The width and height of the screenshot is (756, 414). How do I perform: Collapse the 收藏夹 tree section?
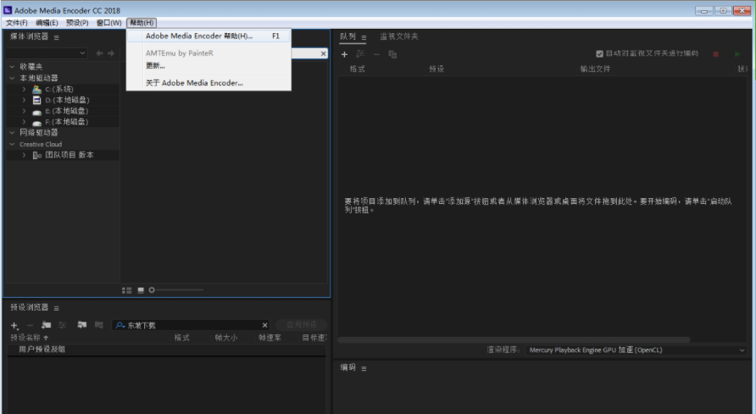[13, 66]
